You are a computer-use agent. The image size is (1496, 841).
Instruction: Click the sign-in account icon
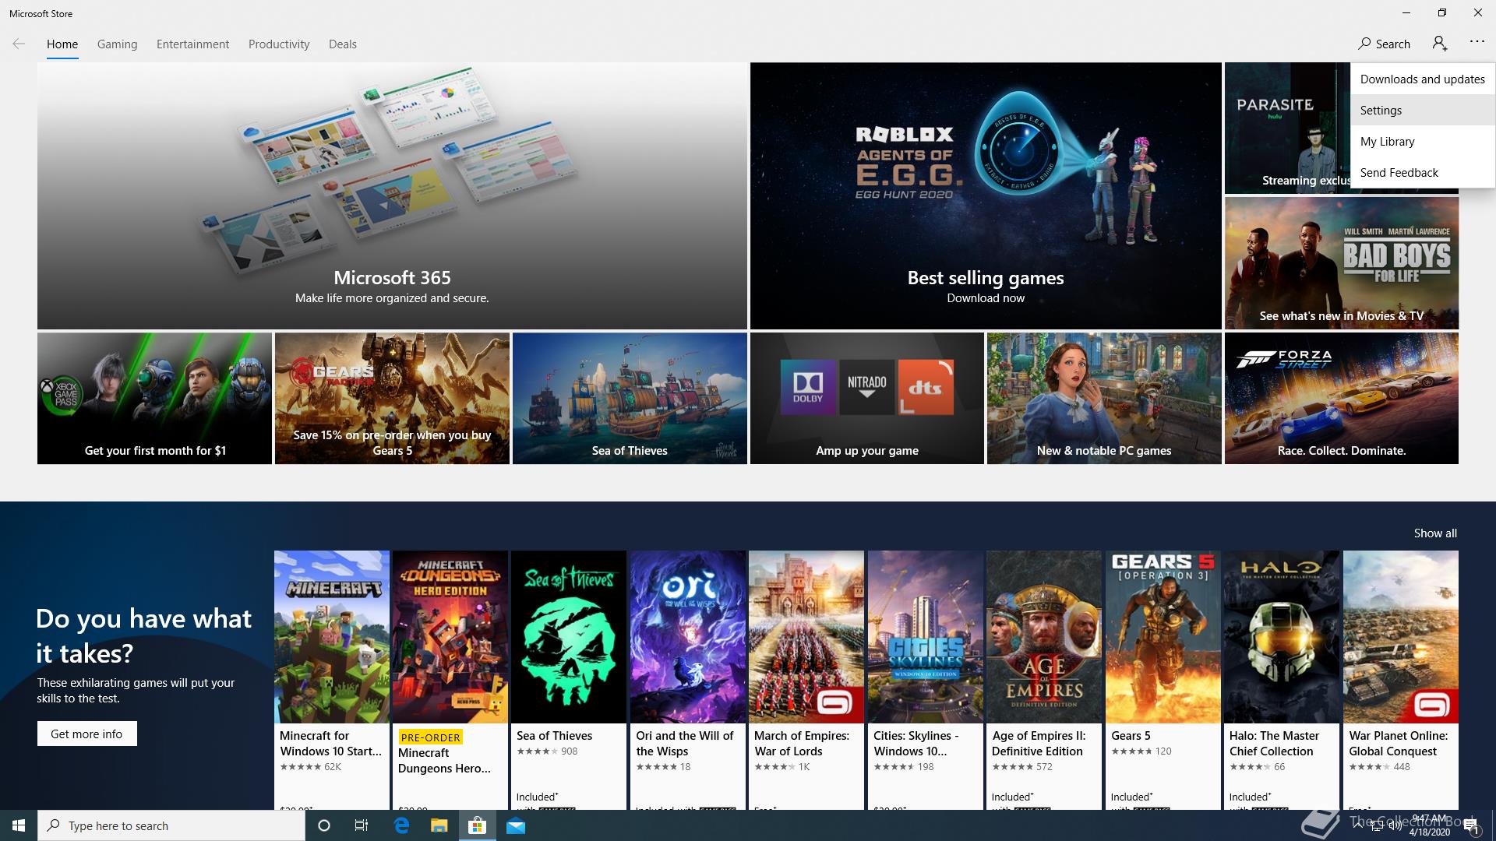coord(1440,44)
